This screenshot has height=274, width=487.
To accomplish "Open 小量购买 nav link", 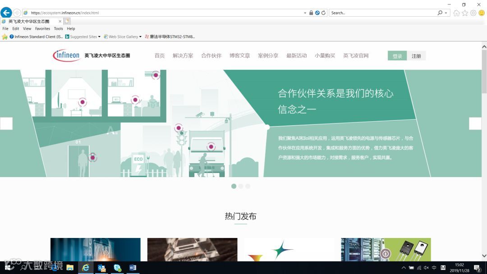I will (325, 55).
